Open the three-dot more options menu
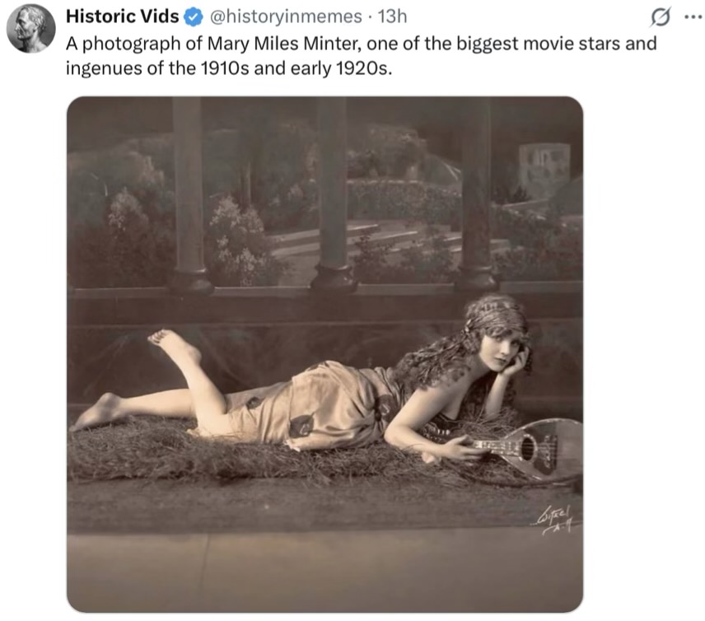 tap(690, 16)
